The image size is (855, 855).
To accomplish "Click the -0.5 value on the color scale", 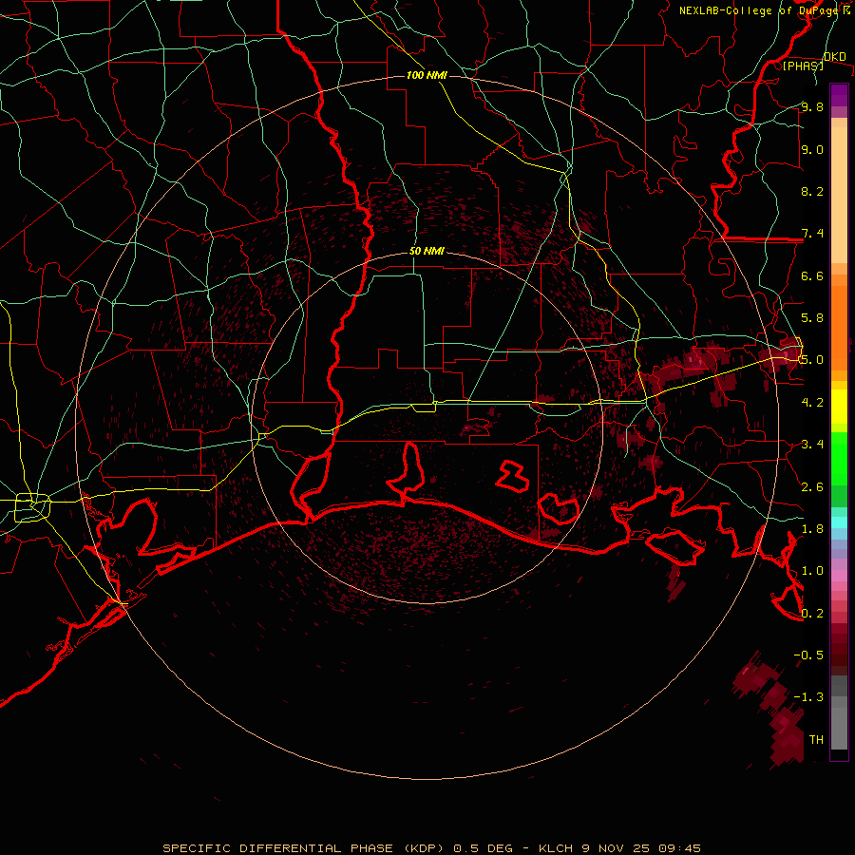I will [808, 655].
